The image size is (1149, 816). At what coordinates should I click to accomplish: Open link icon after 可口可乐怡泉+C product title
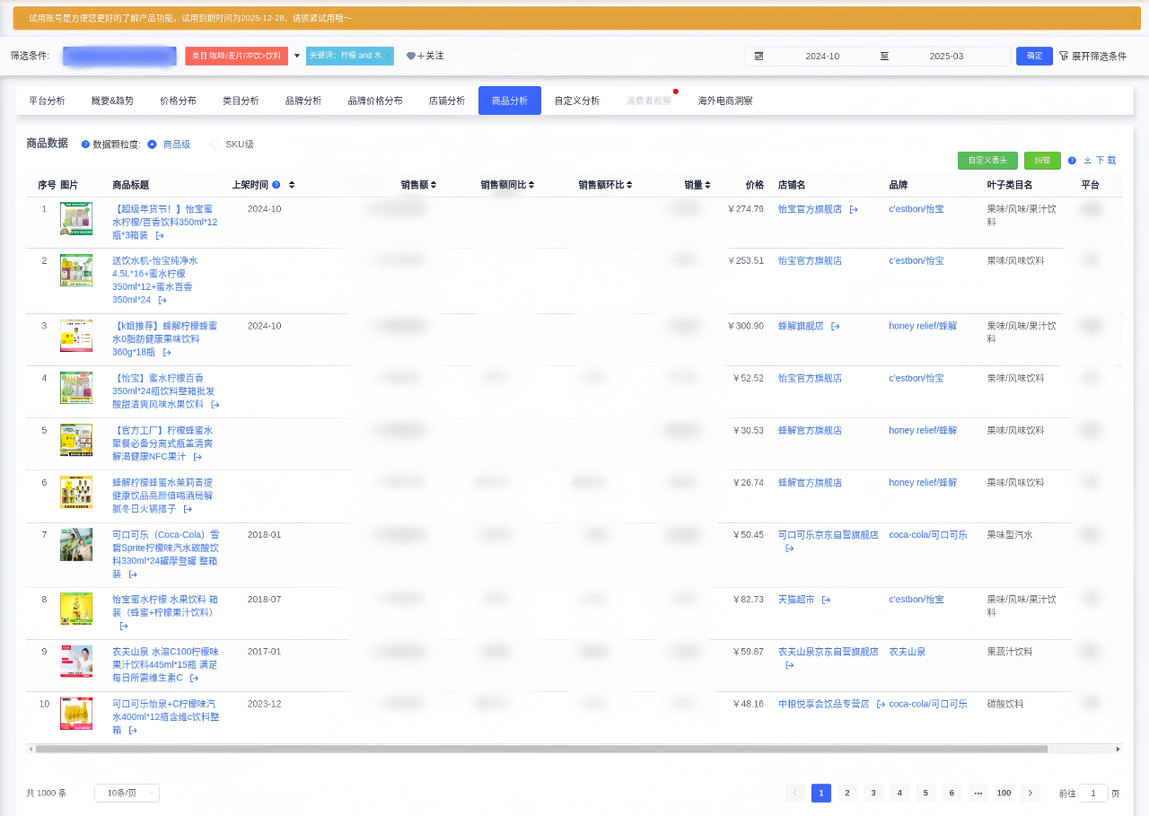(x=133, y=731)
